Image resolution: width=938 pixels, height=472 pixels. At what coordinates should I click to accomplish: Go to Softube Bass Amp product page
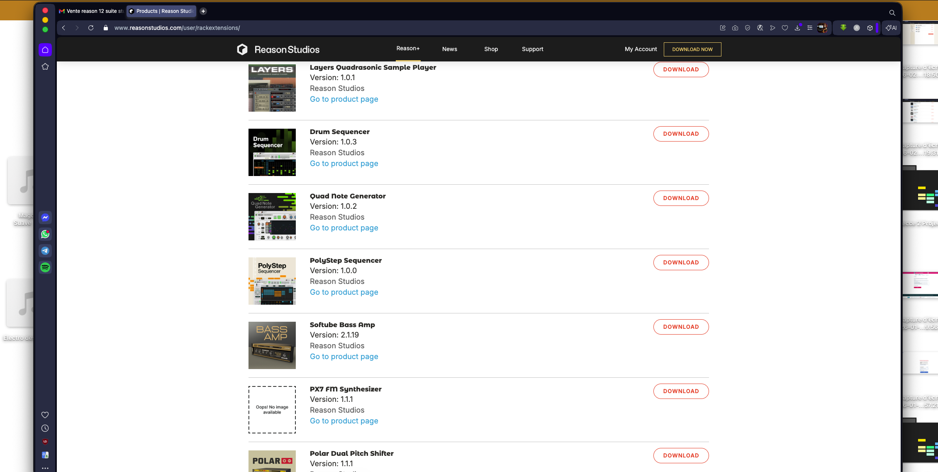coord(344,357)
